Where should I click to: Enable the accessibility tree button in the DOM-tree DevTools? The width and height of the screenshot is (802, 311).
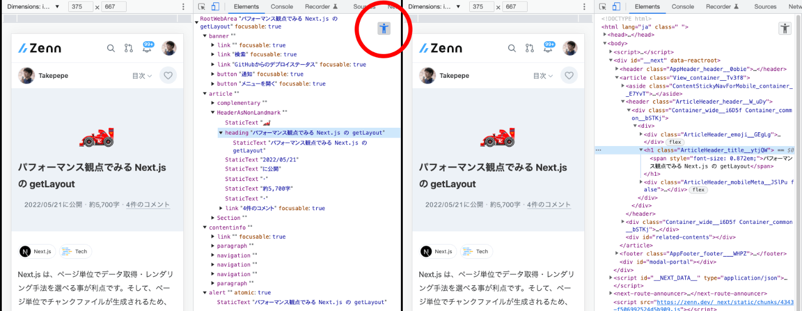click(x=785, y=28)
